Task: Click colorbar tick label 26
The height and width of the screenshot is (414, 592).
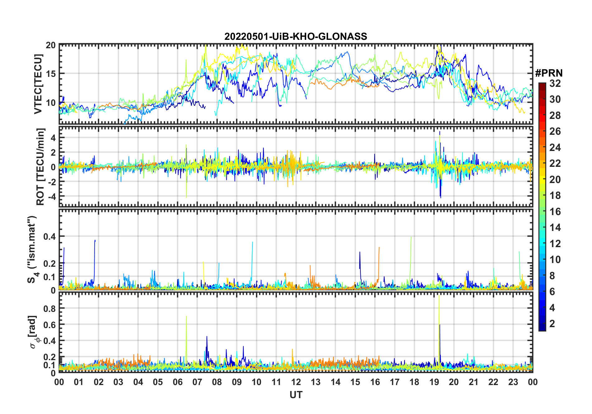Action: [555, 131]
